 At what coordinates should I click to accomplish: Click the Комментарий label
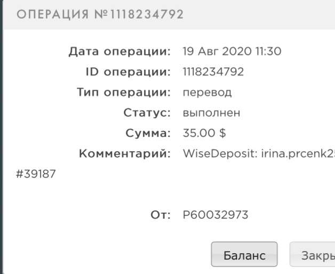tap(124, 154)
